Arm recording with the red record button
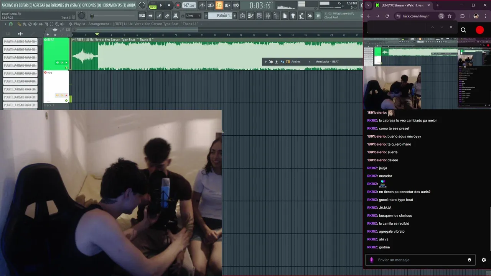 tap(178, 5)
